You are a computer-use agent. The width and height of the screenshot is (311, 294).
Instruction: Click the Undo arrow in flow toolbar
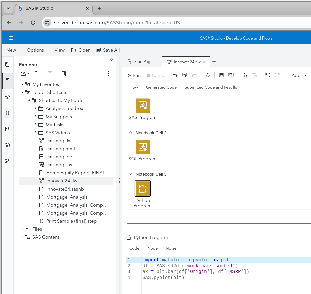[267, 75]
